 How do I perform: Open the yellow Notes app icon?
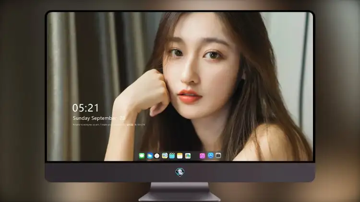click(180, 156)
